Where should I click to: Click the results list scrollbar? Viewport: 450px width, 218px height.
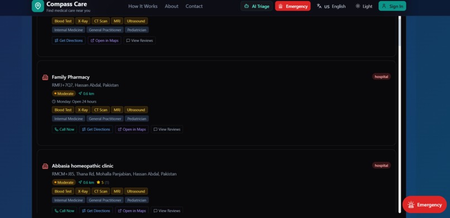coord(400,115)
